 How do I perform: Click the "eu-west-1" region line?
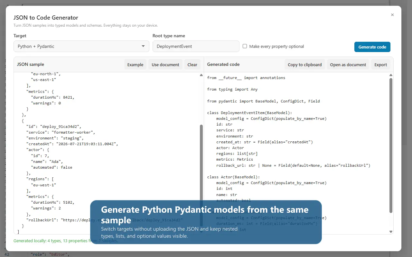pos(43,185)
